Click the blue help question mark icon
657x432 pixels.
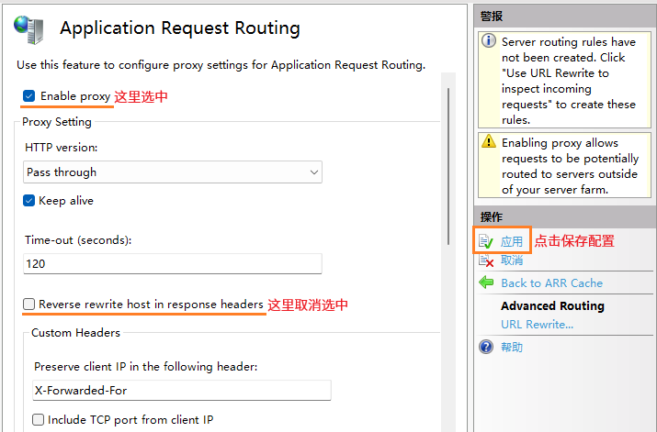(486, 347)
